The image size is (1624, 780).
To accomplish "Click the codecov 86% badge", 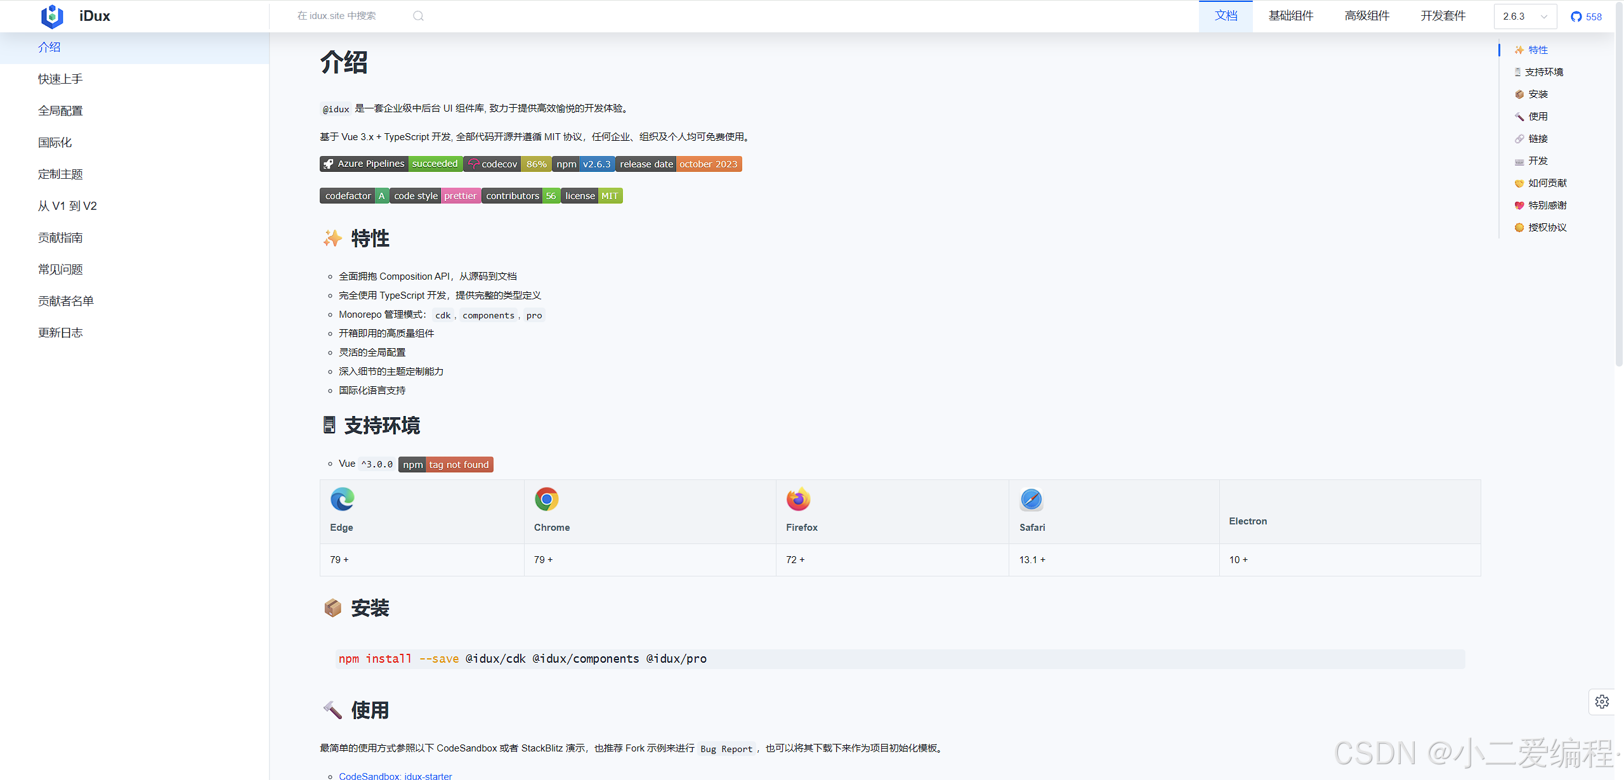I will (507, 164).
